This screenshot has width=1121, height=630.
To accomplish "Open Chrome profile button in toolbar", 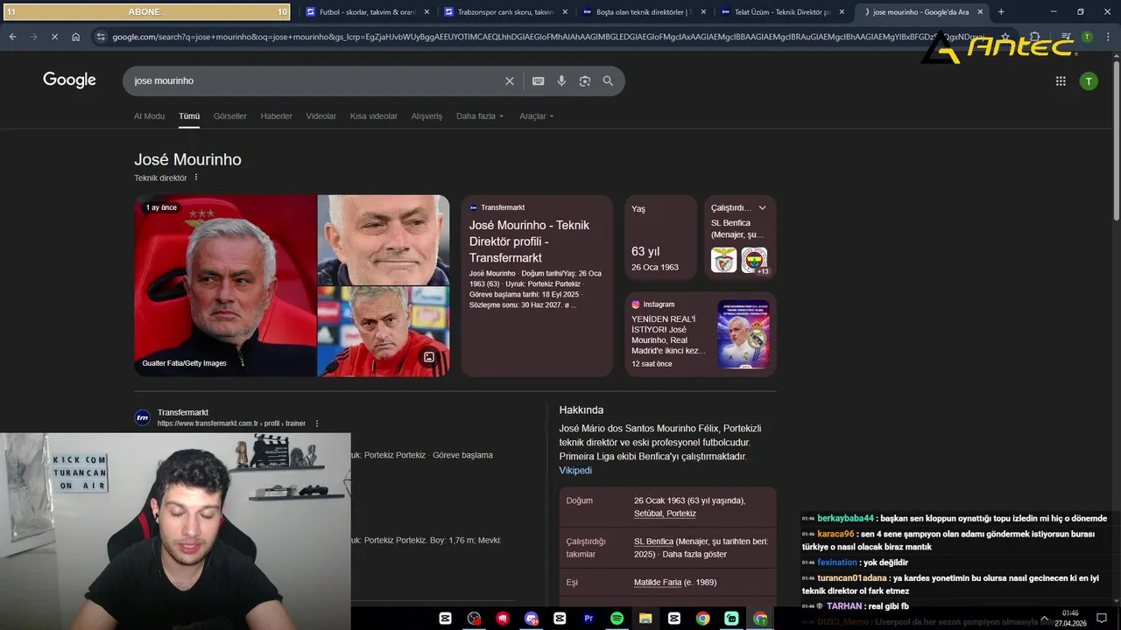I will pyautogui.click(x=1087, y=37).
